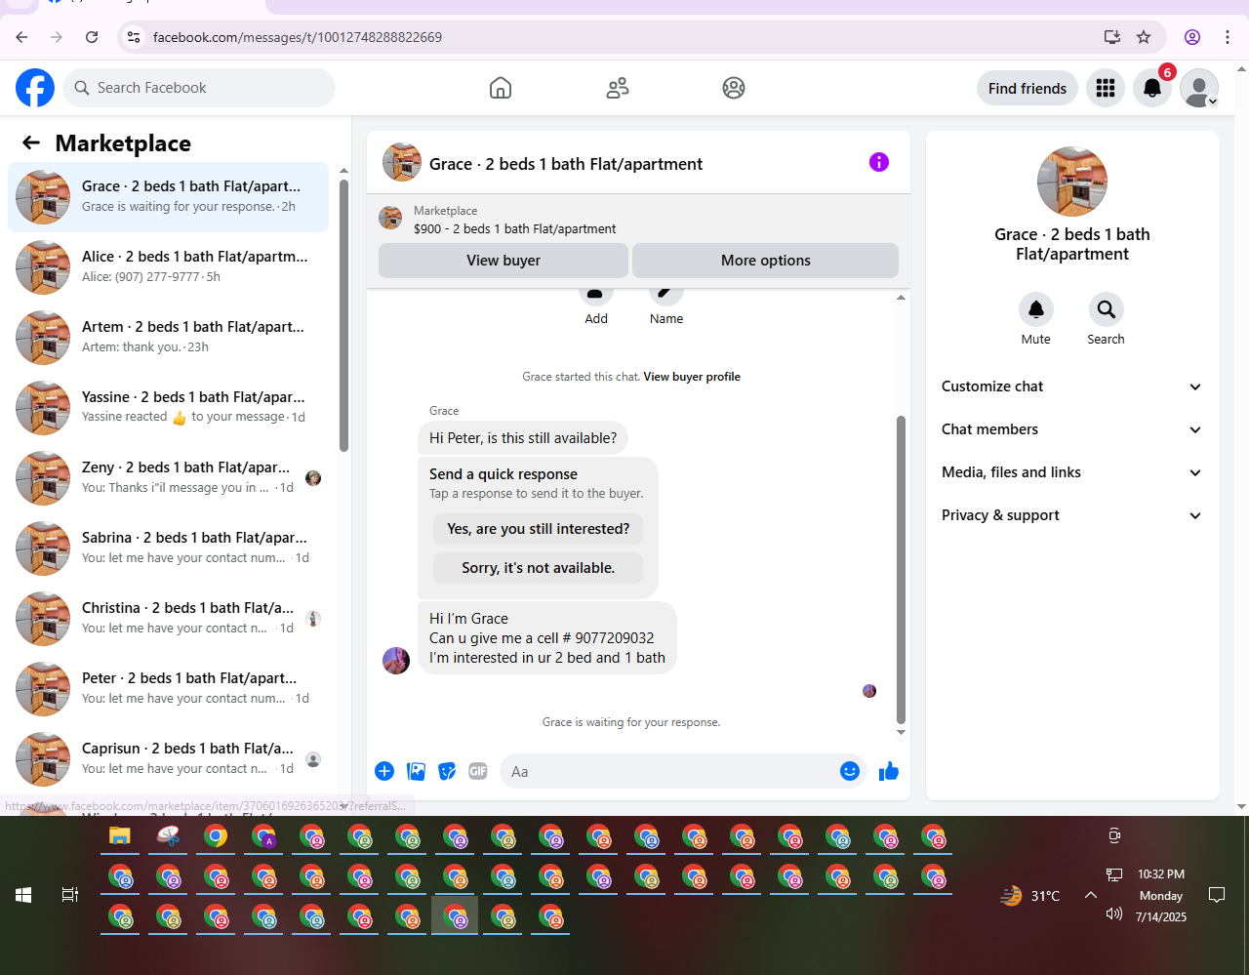This screenshot has width=1249, height=975.
Task: Open Sabrina conversation in Marketplace list
Action: (168, 548)
